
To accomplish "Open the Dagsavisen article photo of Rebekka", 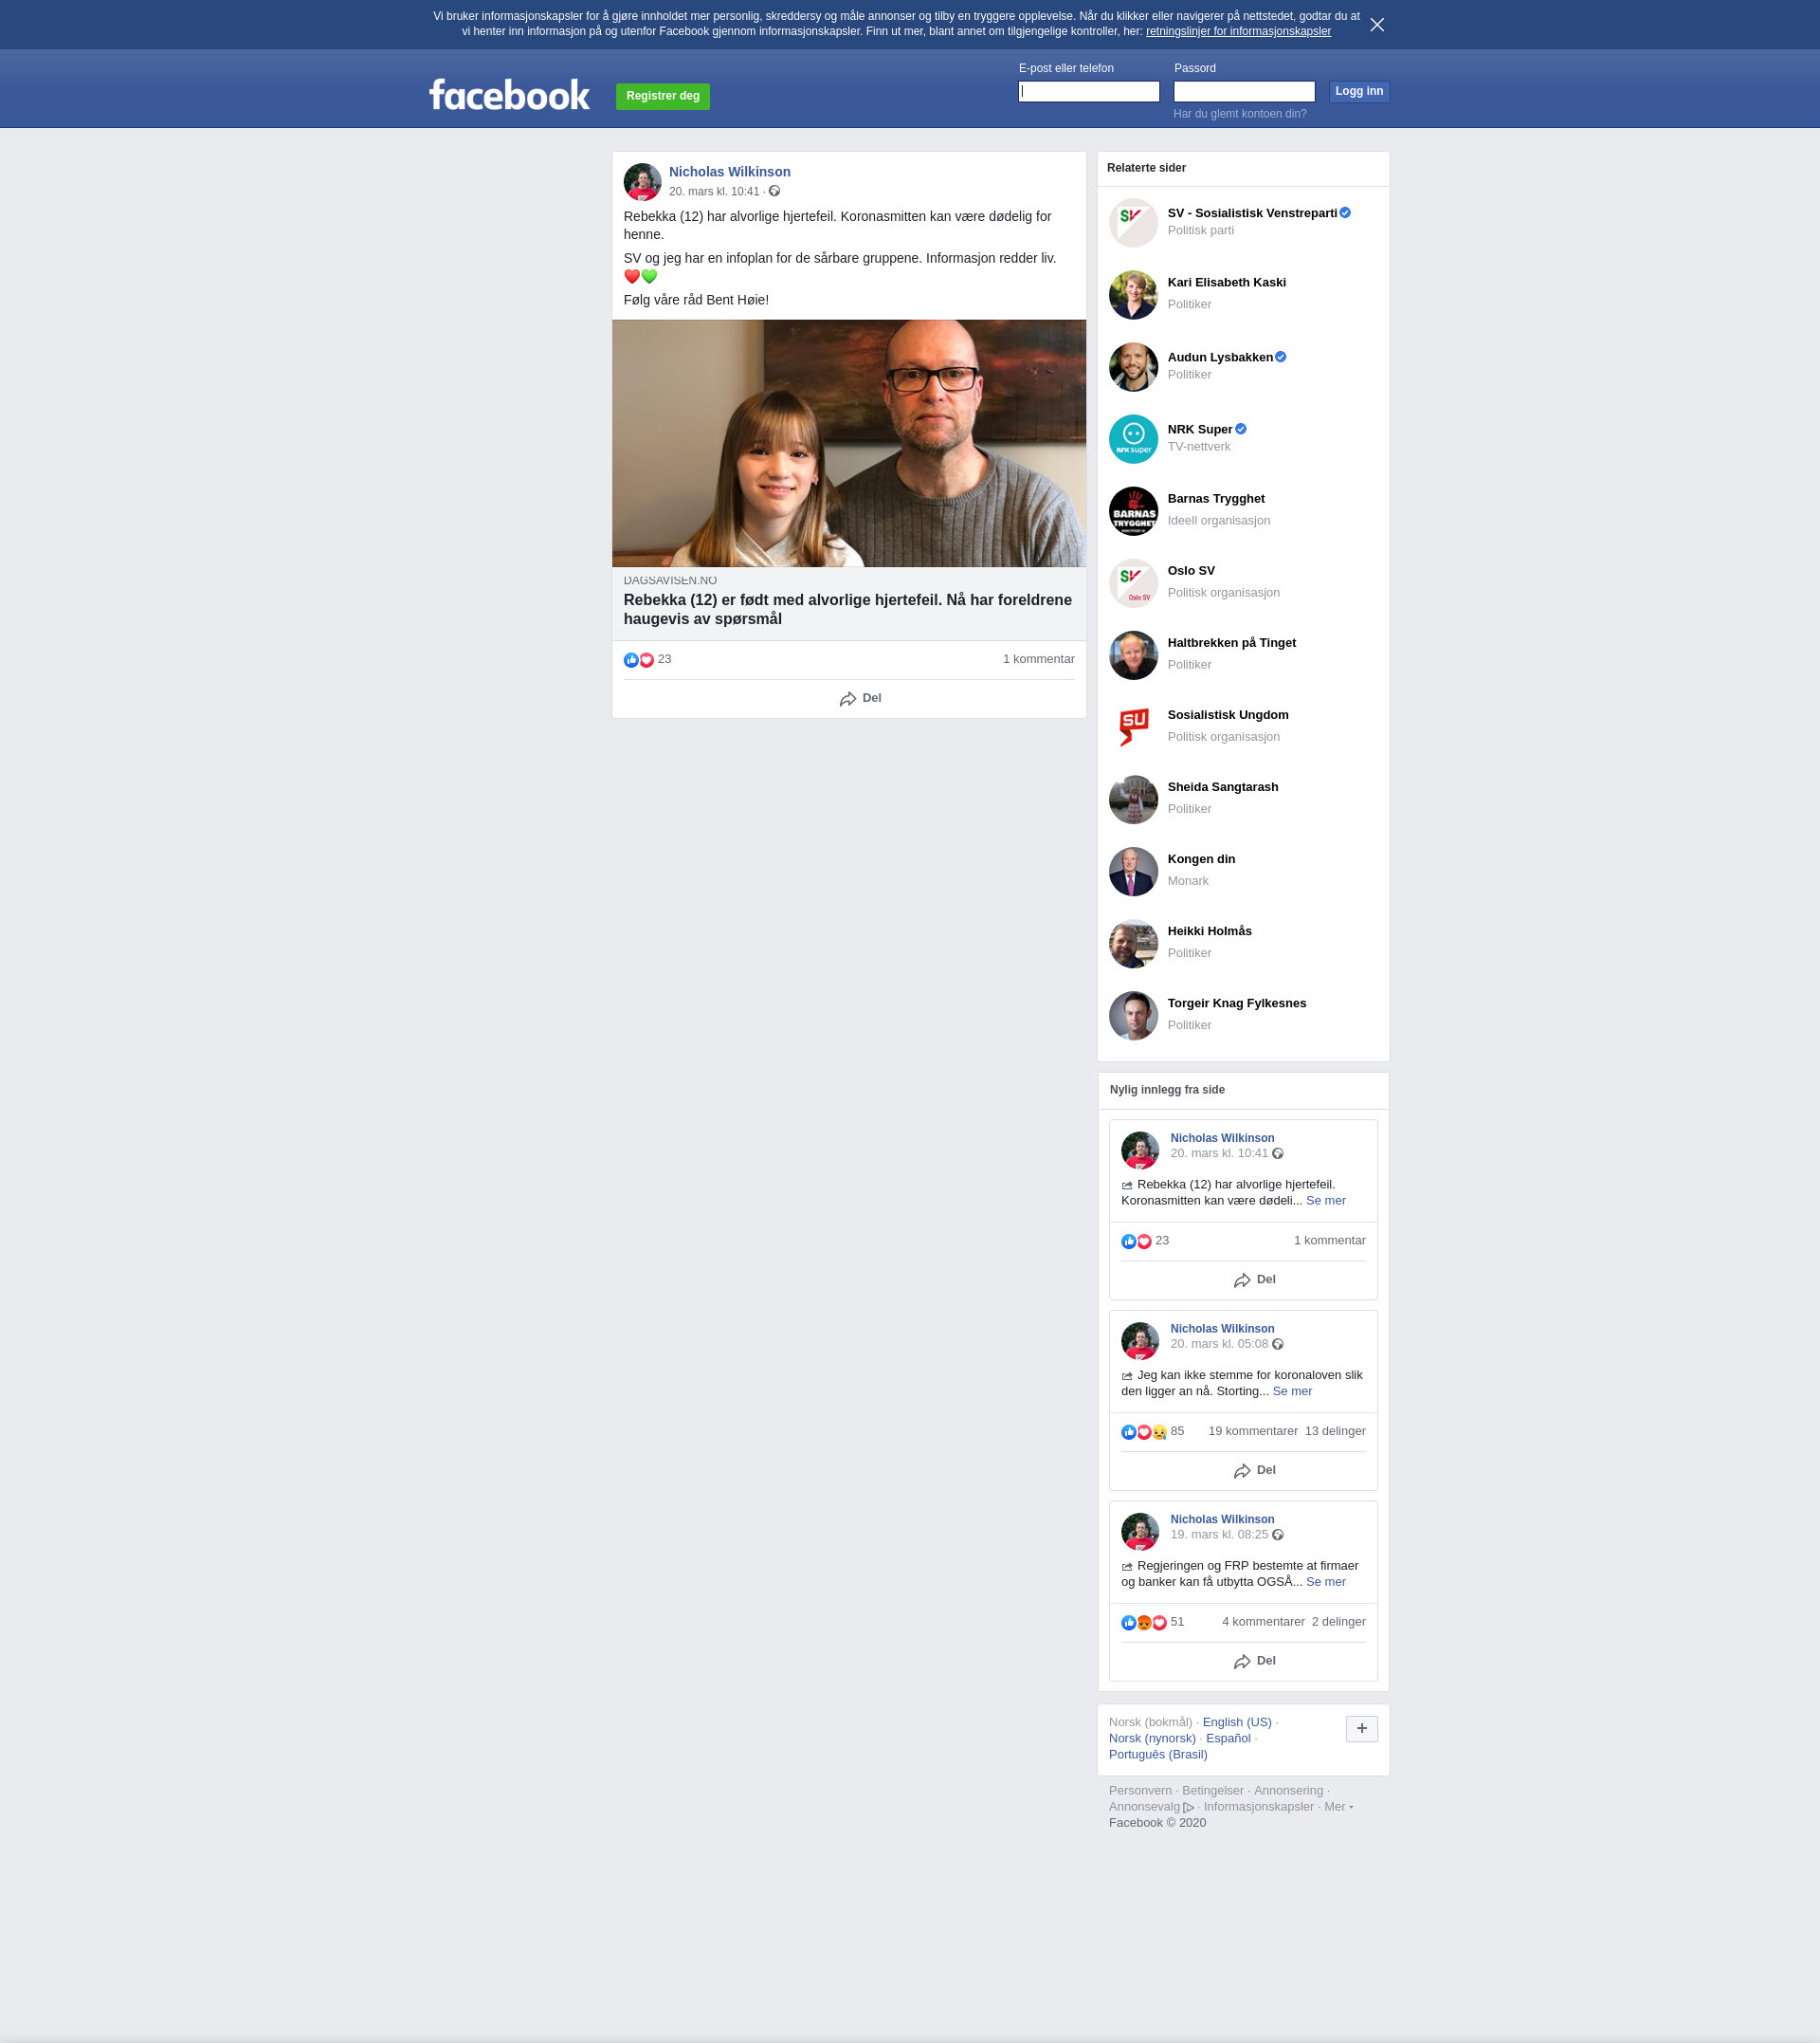I will click(848, 443).
